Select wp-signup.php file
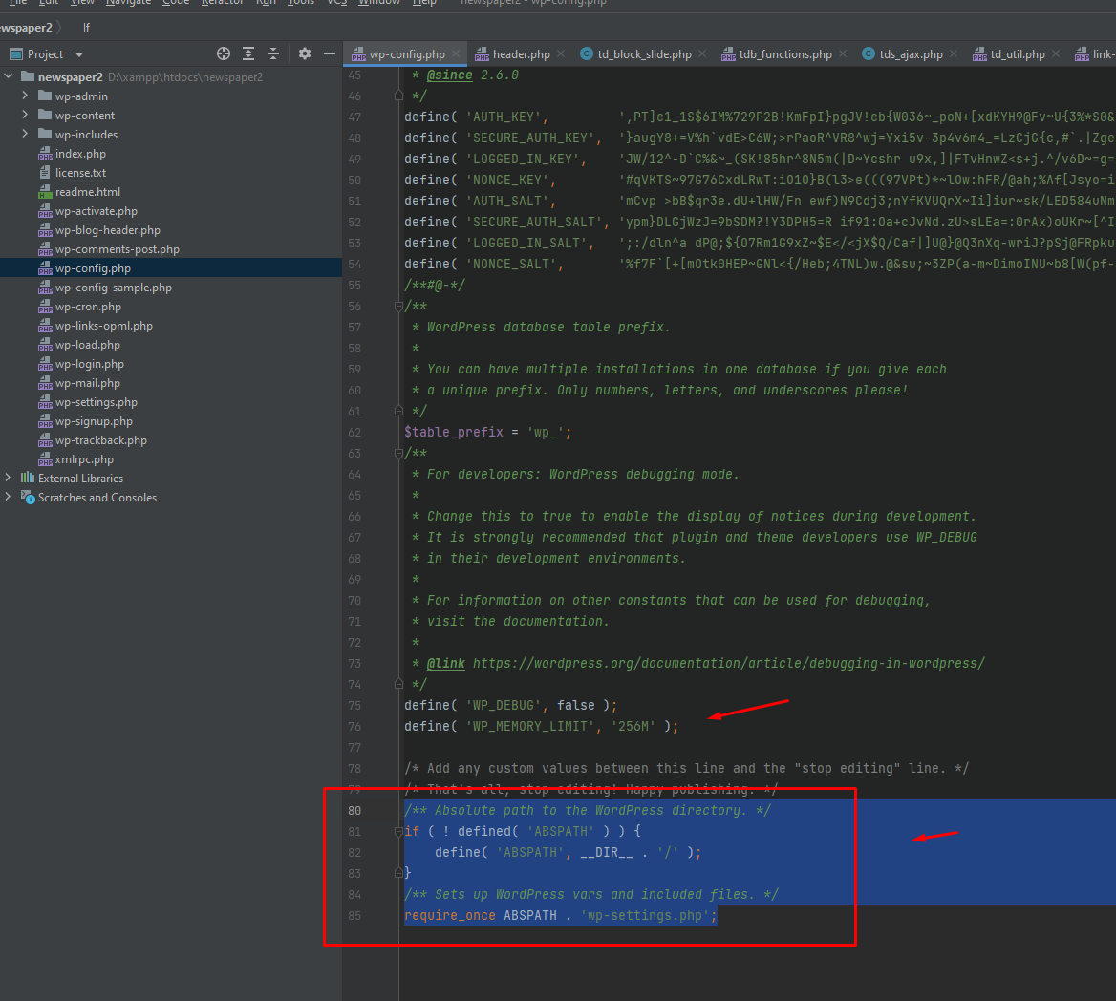Image resolution: width=1116 pixels, height=1001 pixels. 94,422
